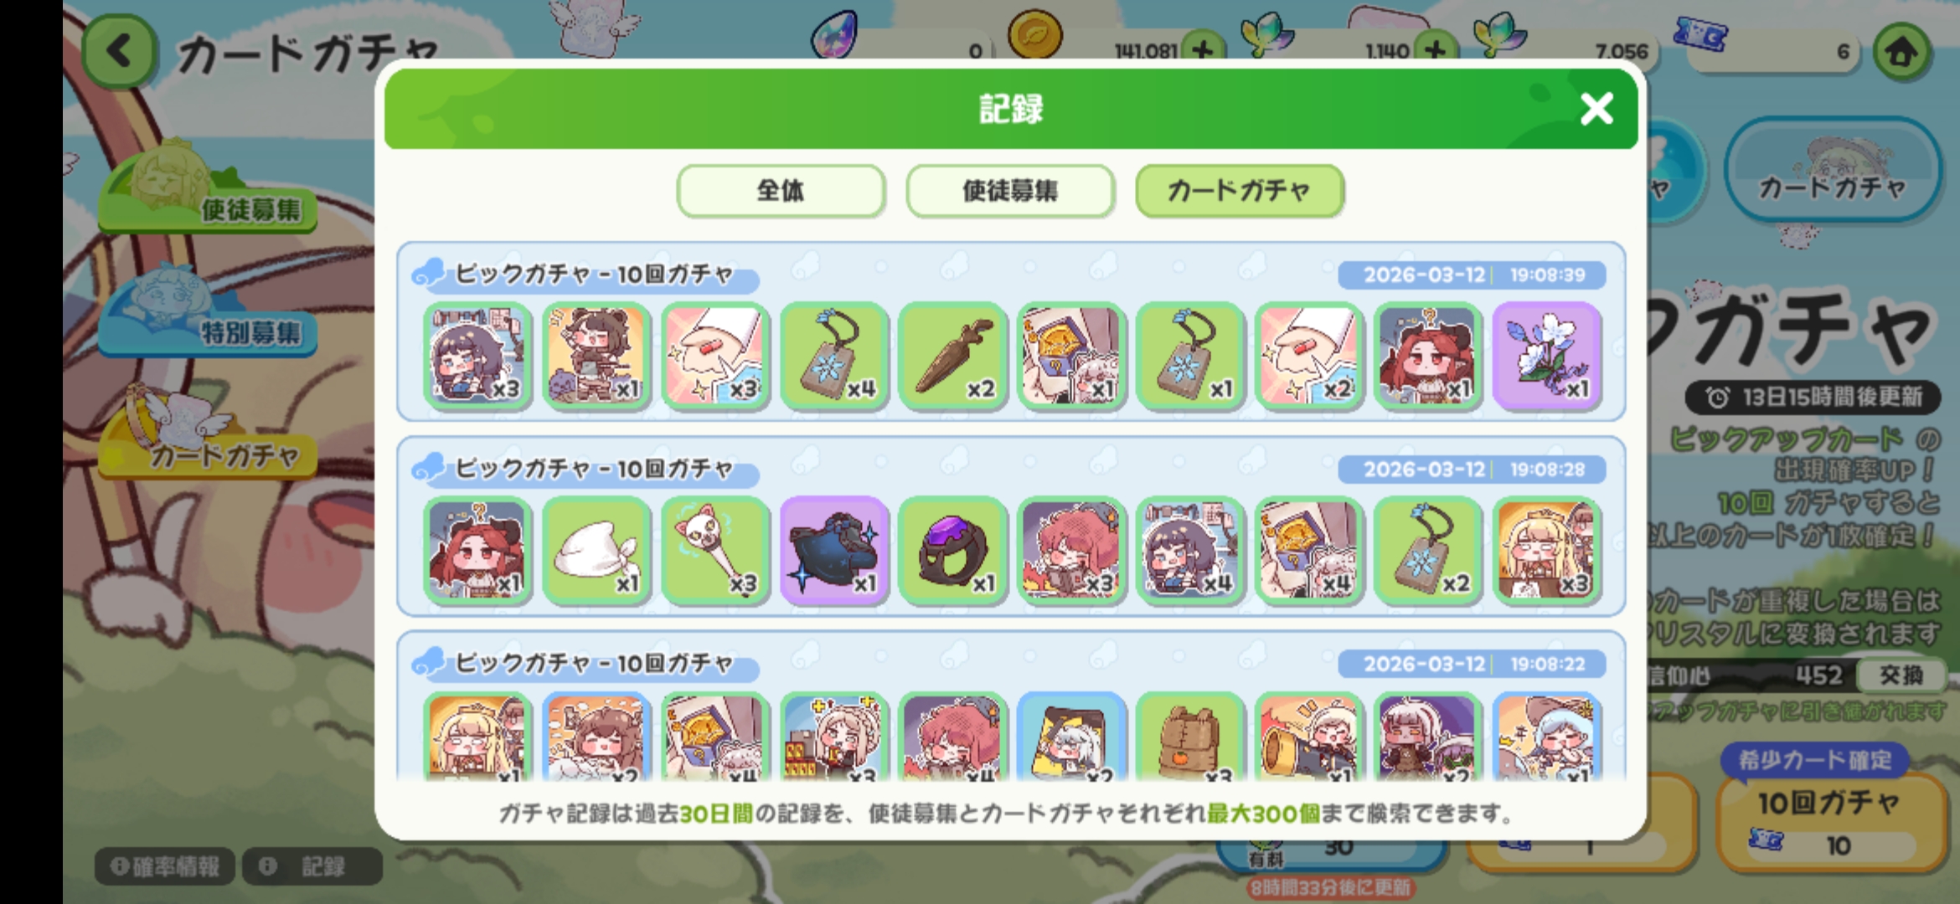Image resolution: width=1960 pixels, height=904 pixels.
Task: Tap the cat-head wand item x3
Action: (714, 550)
